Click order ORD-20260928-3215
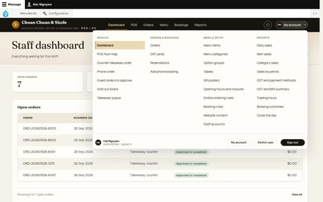Image resolution: width=323 pixels, height=202 pixels. [39, 164]
